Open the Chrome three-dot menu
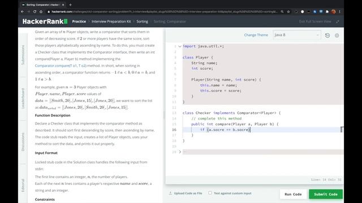Viewport: 362px width, 203px height. 339,11
